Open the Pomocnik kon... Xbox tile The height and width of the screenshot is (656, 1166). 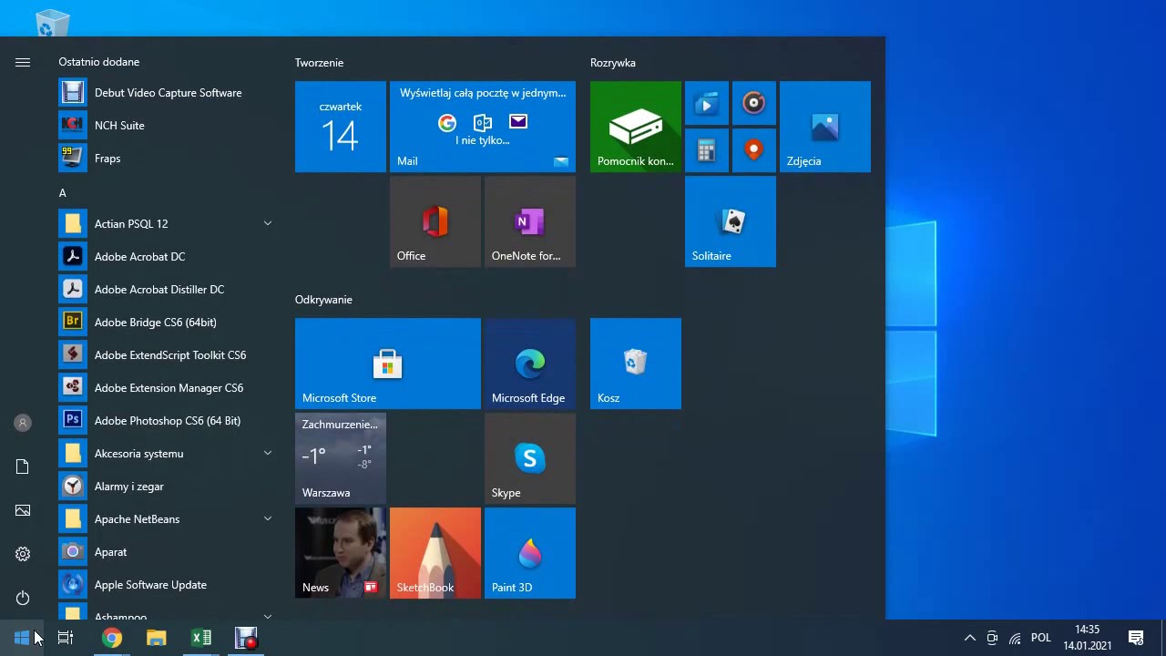(x=636, y=127)
